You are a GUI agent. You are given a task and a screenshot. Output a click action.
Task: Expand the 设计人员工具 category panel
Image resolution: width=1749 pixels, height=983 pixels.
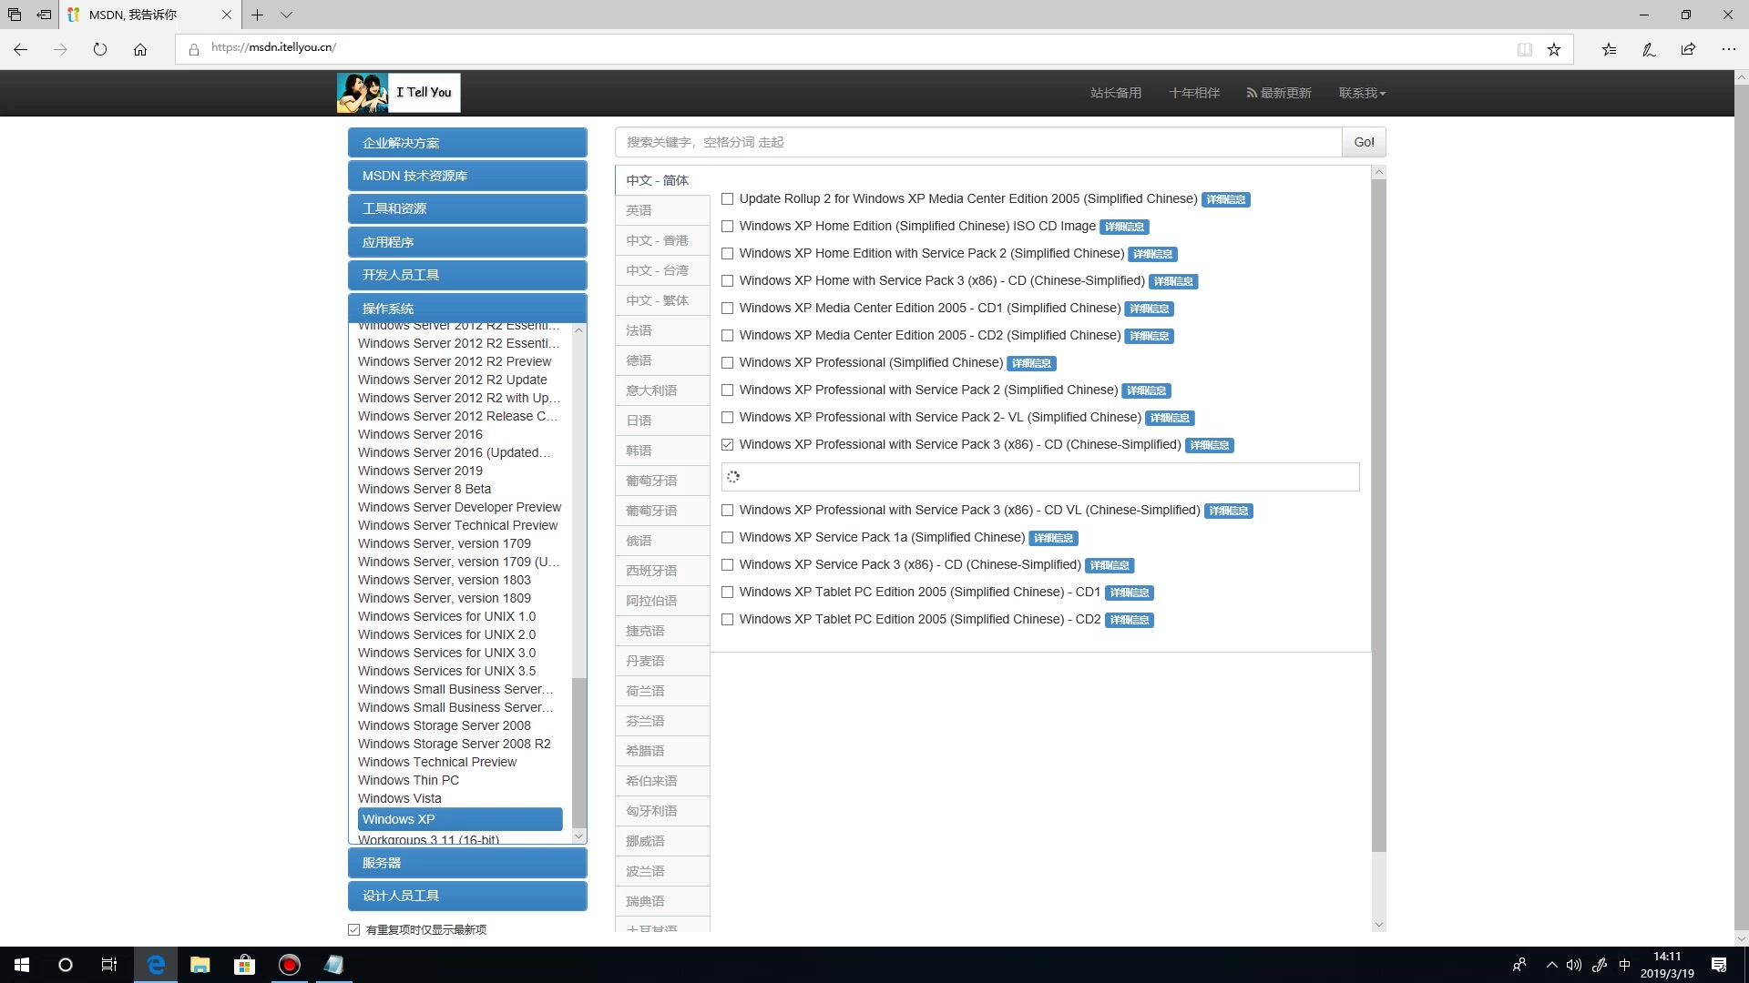(467, 896)
